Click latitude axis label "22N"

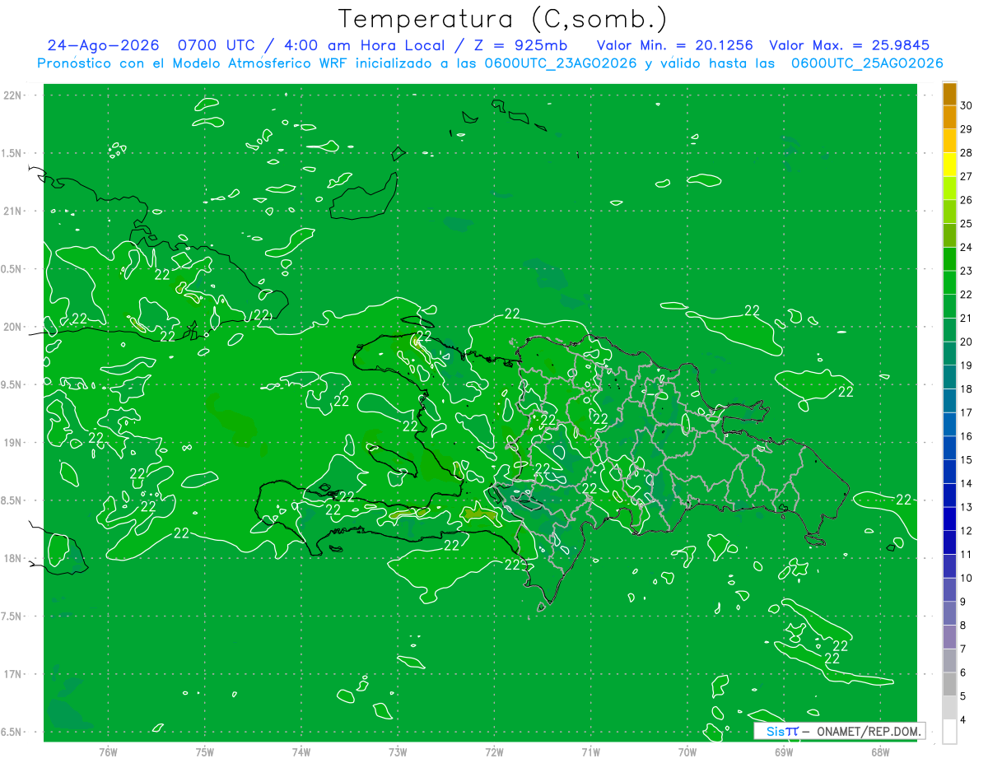(x=12, y=95)
